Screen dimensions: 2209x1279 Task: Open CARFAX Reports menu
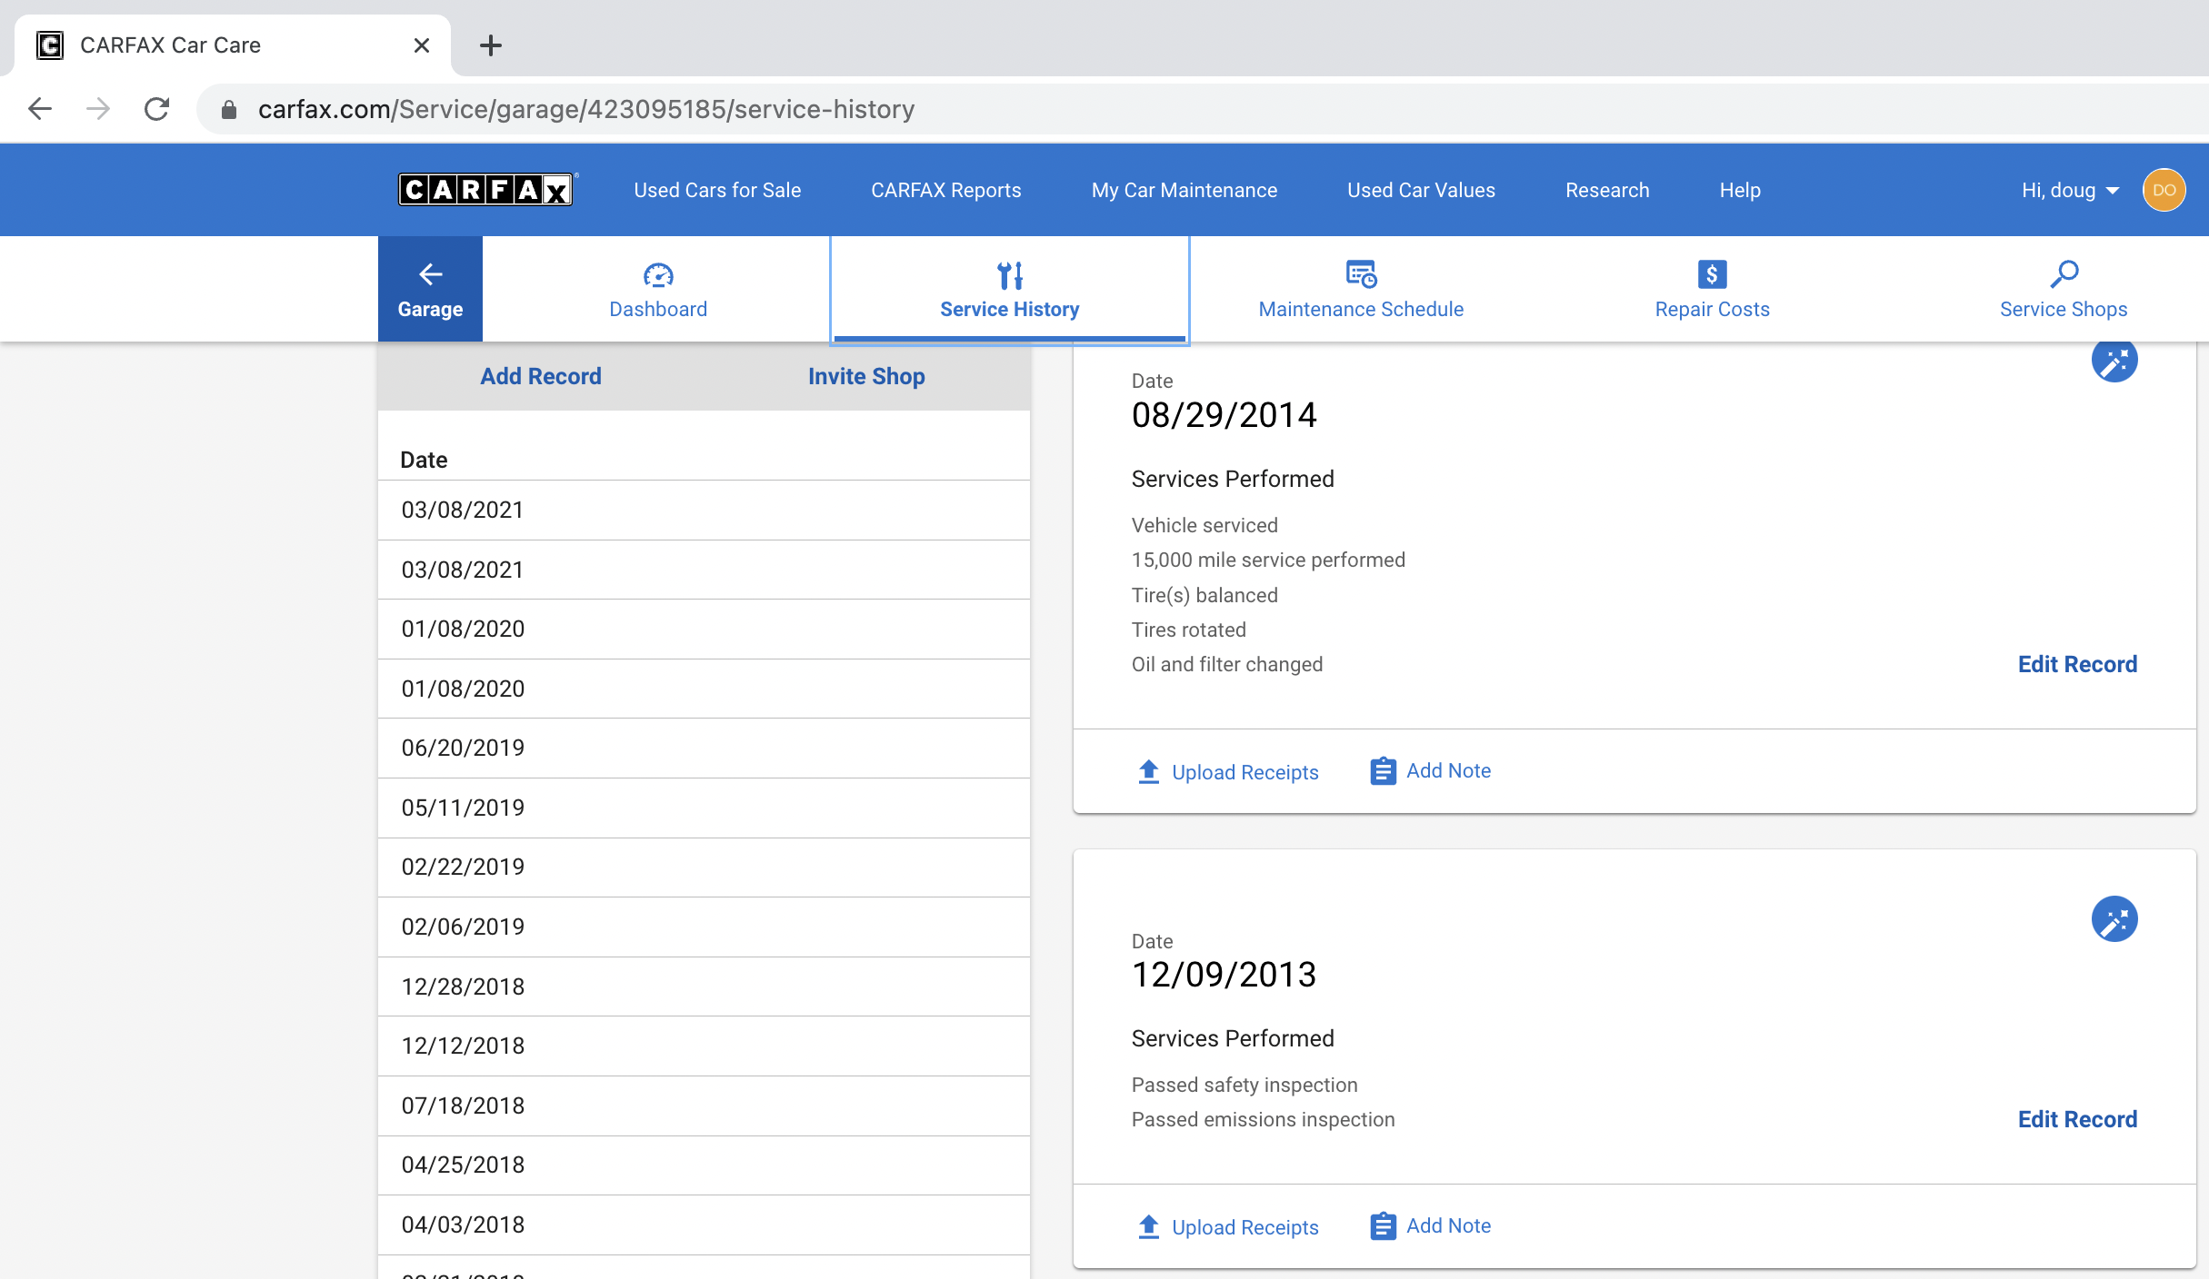click(946, 190)
